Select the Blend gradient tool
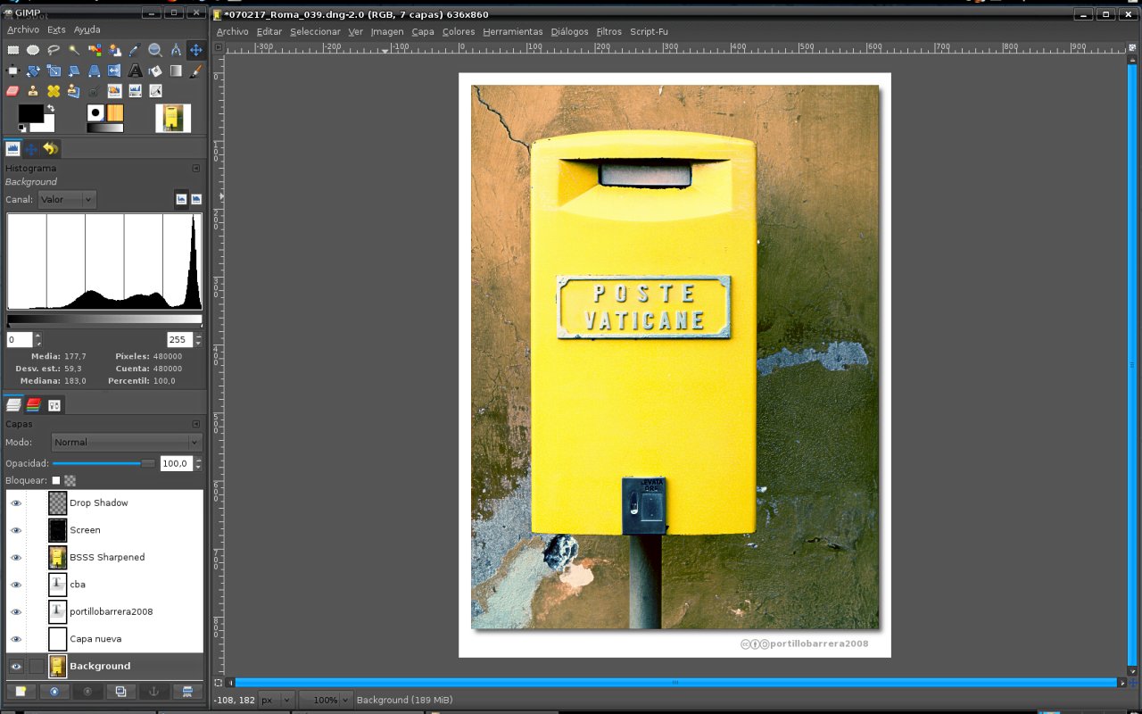Image resolution: width=1142 pixels, height=714 pixels. [176, 71]
